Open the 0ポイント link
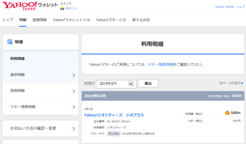The height and width of the screenshot is (144, 246). pos(71,9)
